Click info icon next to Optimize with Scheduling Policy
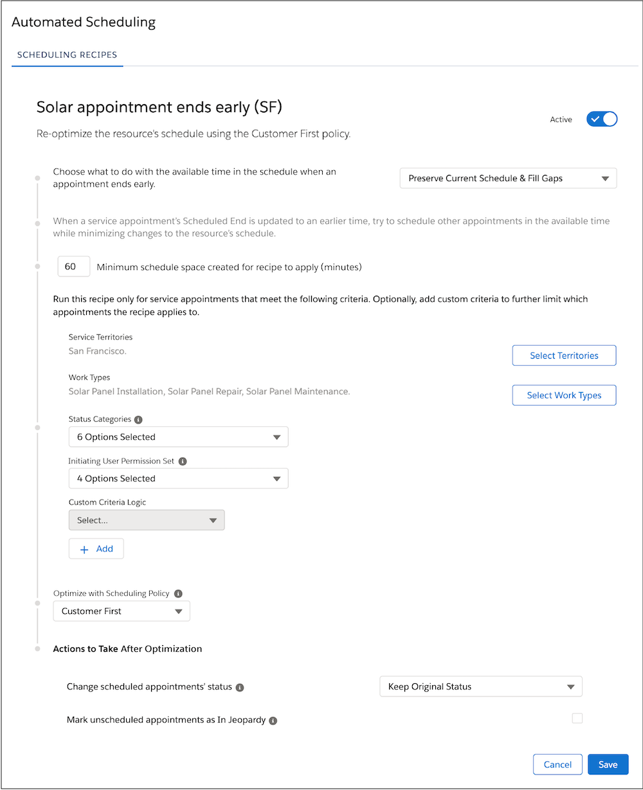The image size is (643, 790). point(179,594)
